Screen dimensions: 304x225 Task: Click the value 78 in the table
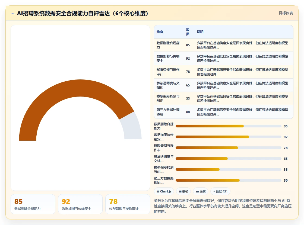pyautogui.click(x=188, y=72)
